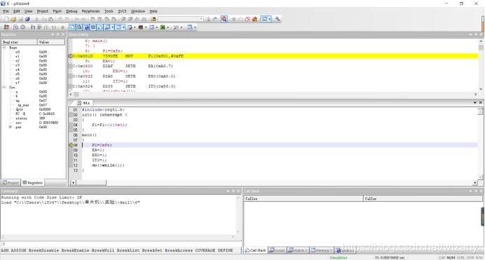Viewport: 485px width, 260px height.
Task: Click Disable All Breakpoints icon
Action: click(247, 19)
